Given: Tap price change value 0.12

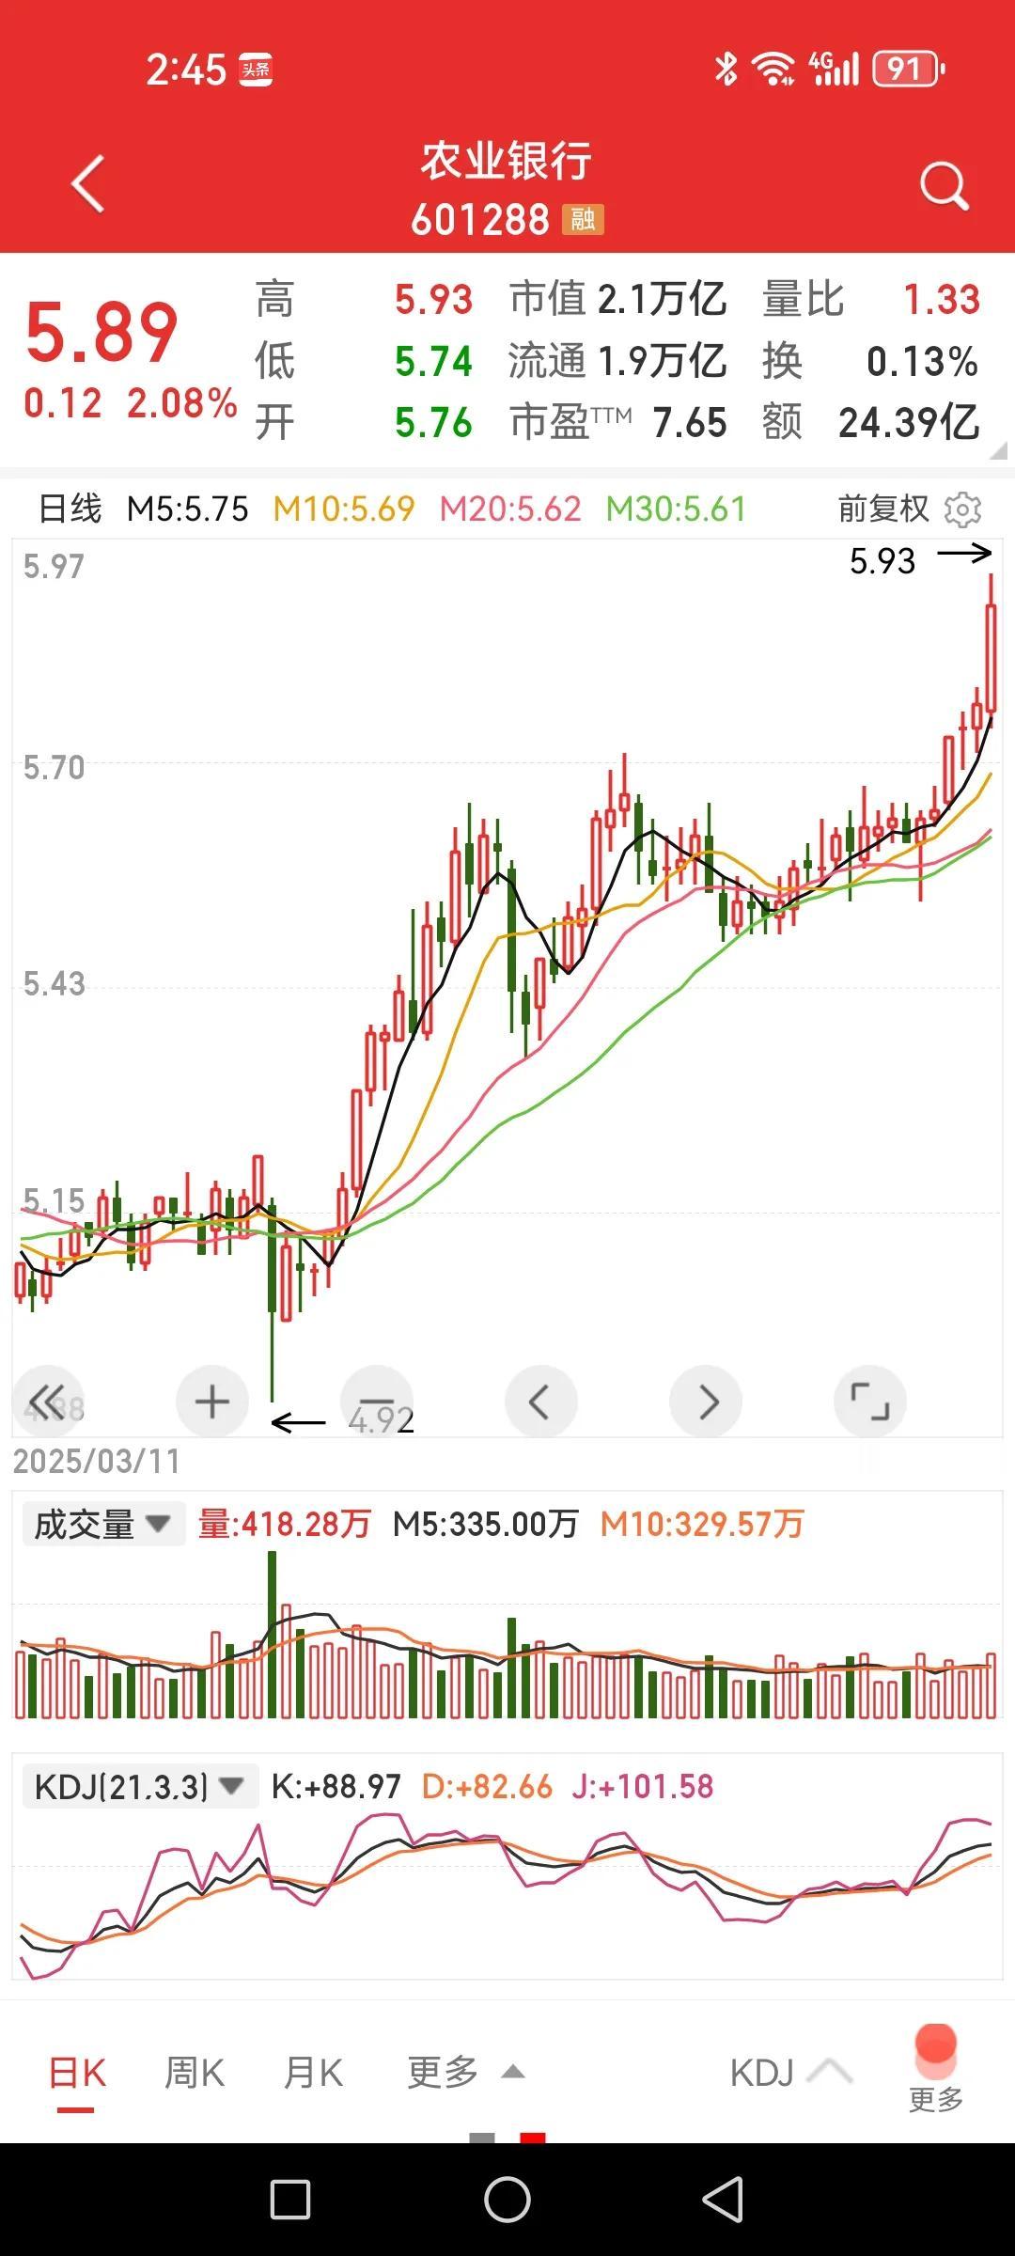Looking at the screenshot, I should click(63, 404).
